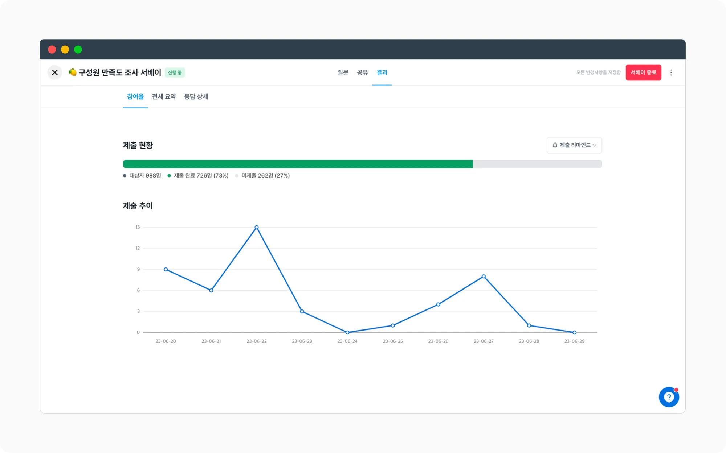
Task: Open the help chat bubble icon
Action: 669,397
